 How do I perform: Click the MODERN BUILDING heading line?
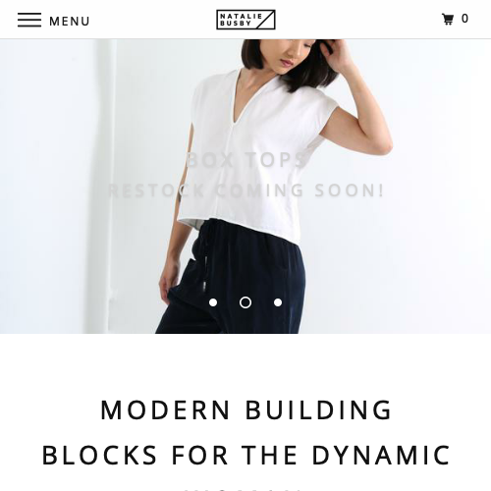point(246,409)
